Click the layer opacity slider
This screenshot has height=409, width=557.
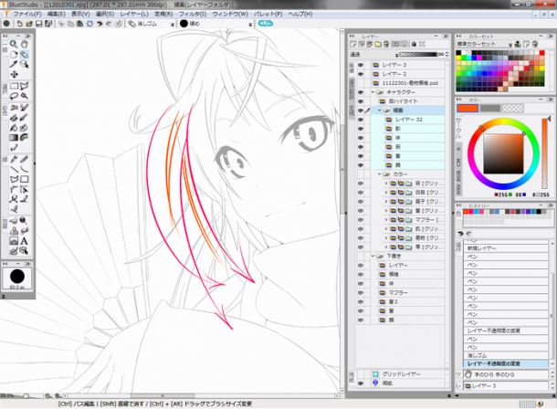418,55
